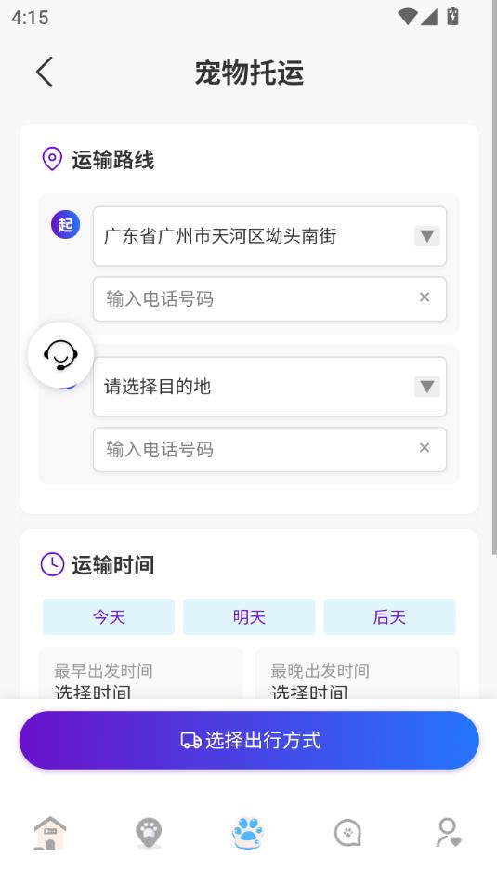
Task: Select the 后天 date option
Action: coord(389,617)
